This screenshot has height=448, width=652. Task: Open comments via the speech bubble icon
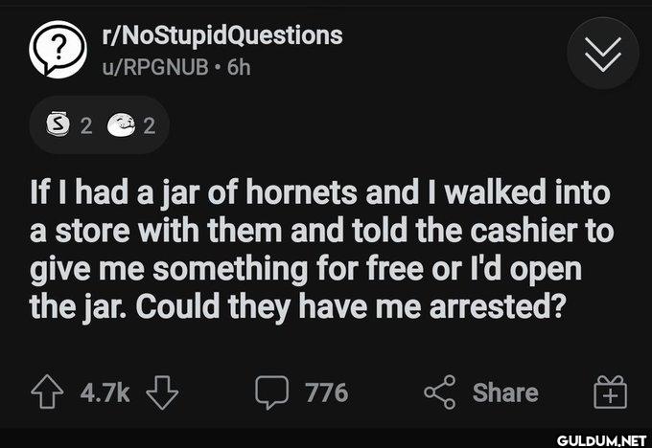click(x=272, y=392)
